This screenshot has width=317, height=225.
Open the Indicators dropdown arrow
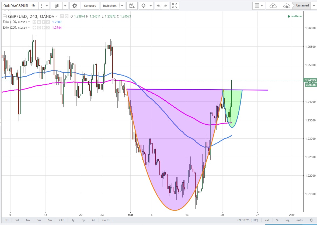click(122, 6)
